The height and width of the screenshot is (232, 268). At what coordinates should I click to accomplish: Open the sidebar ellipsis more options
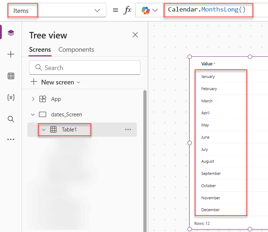click(11, 139)
